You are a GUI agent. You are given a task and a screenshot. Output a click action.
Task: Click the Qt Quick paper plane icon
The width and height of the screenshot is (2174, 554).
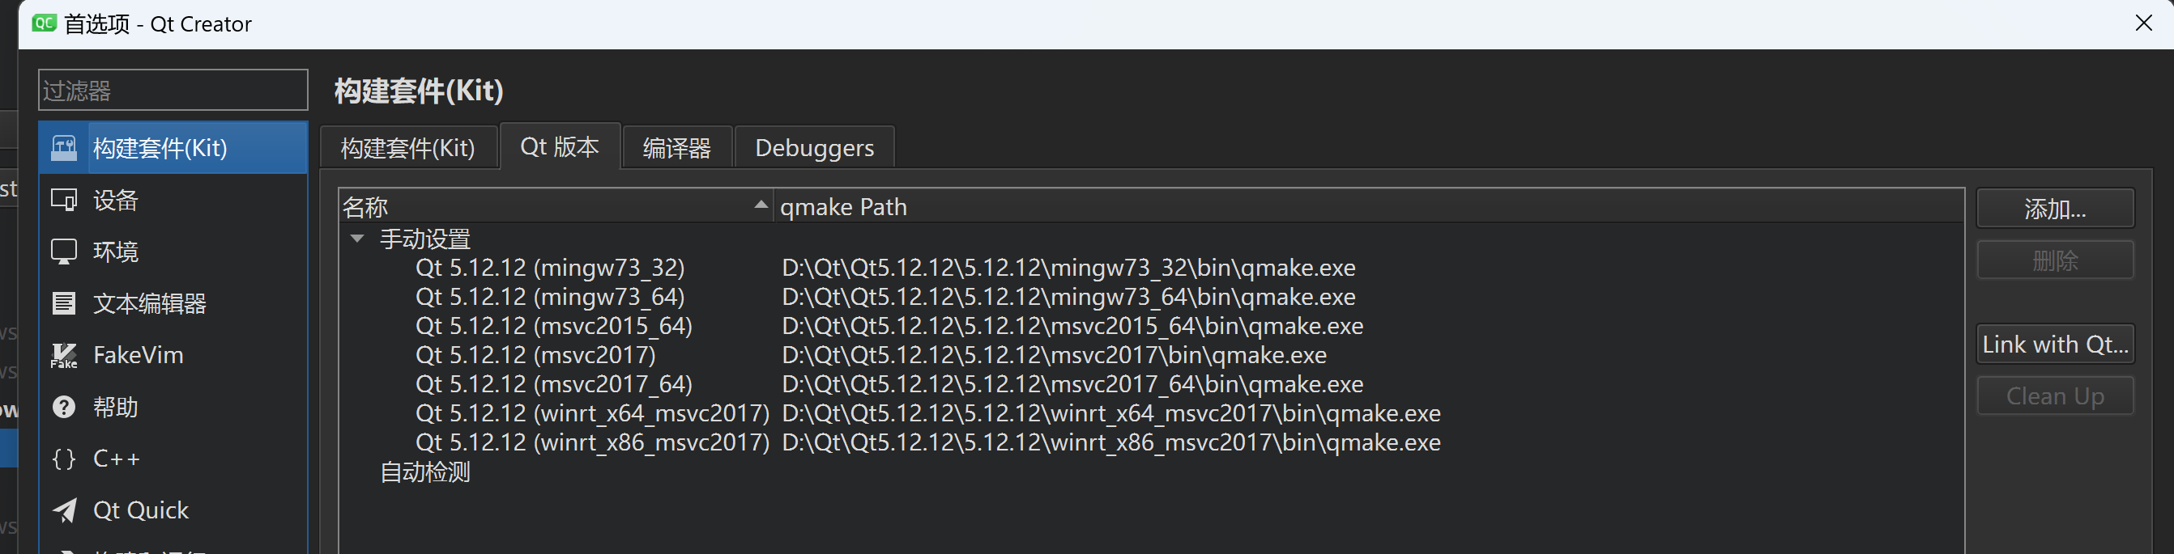pos(64,510)
